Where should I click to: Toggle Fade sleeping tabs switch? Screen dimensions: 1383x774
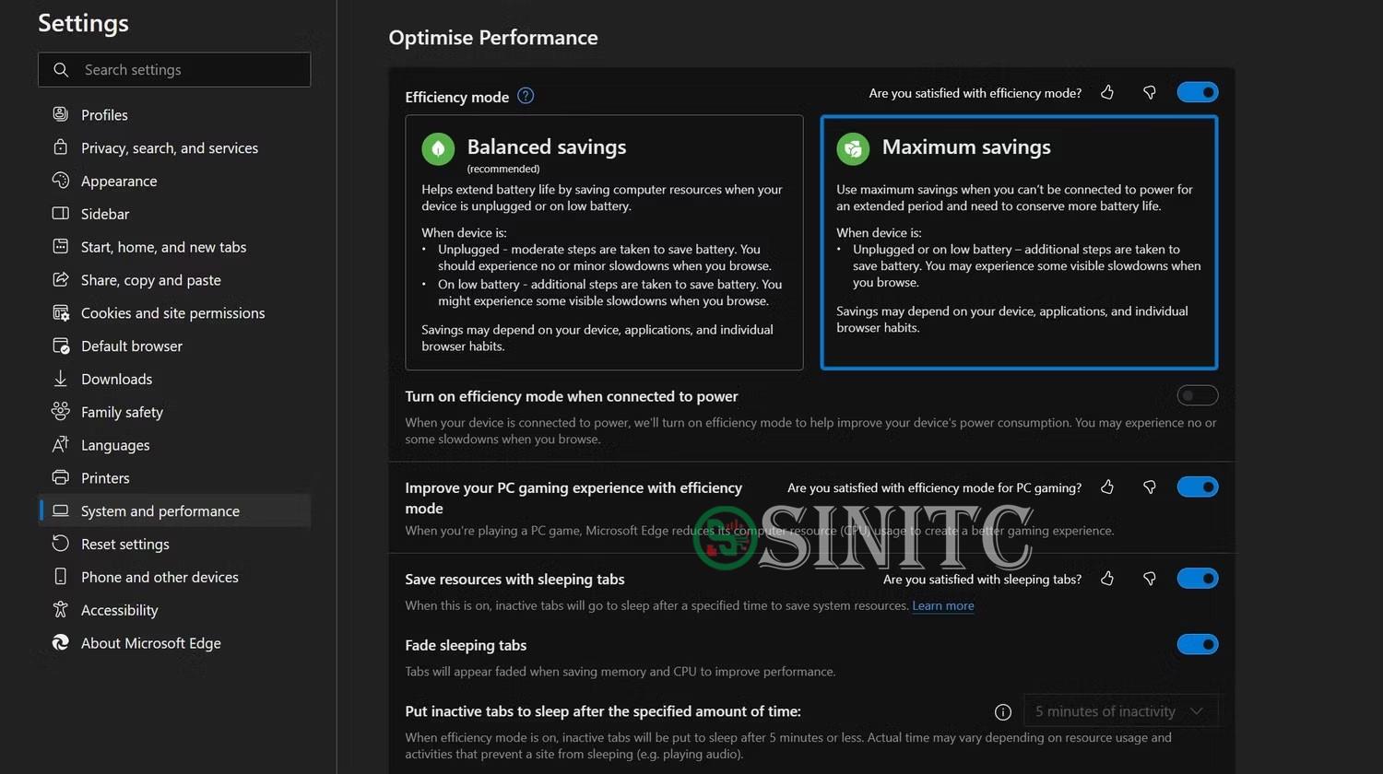coord(1198,644)
